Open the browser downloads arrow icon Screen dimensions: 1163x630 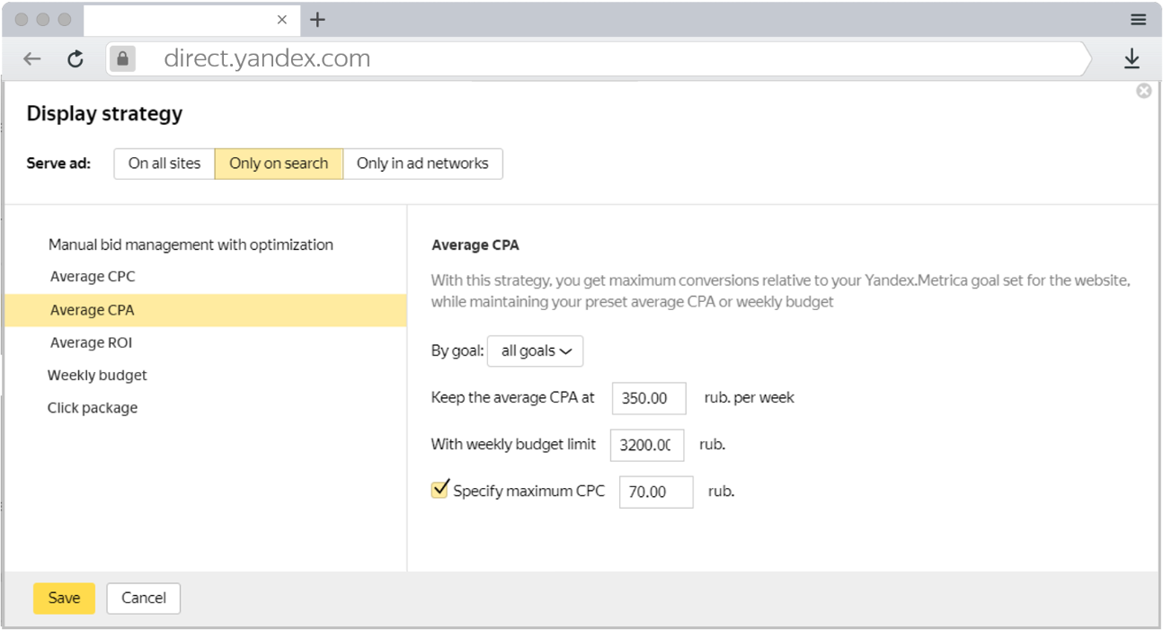[1132, 59]
